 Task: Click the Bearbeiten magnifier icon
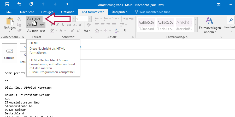(x=231, y=20)
